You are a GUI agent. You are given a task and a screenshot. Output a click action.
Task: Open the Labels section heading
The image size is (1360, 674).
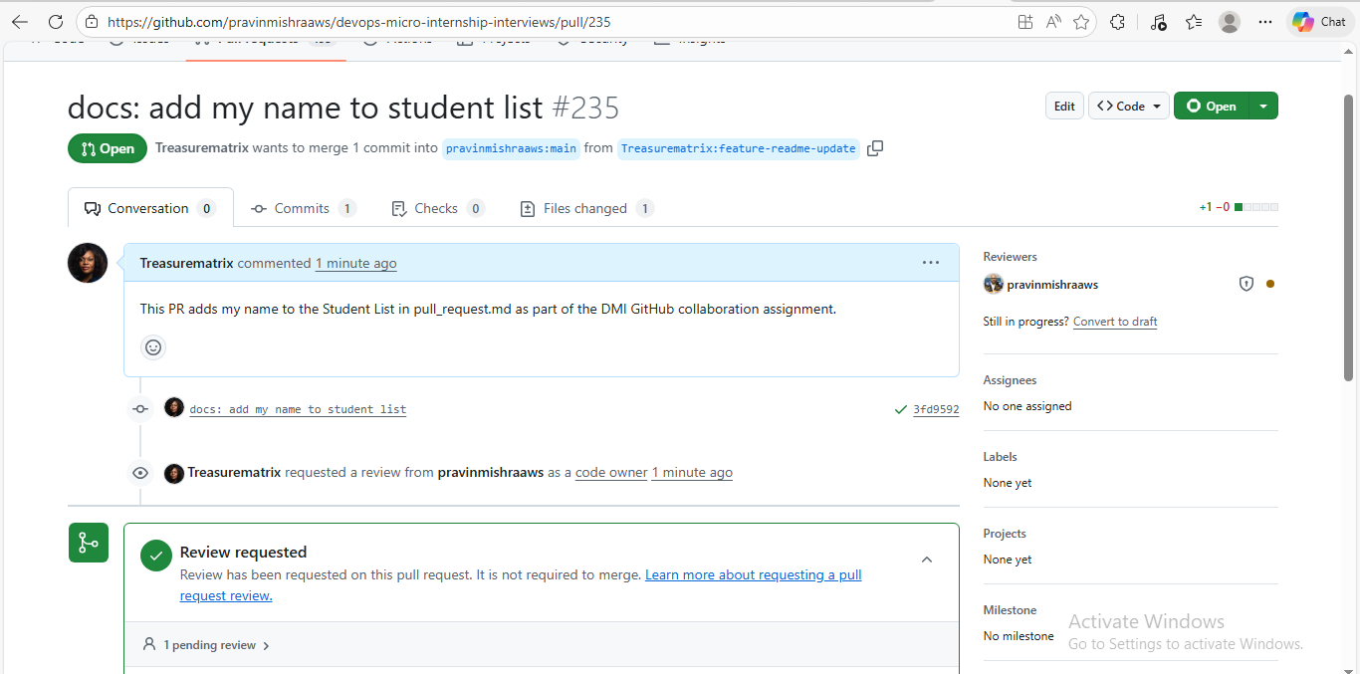click(x=1000, y=457)
